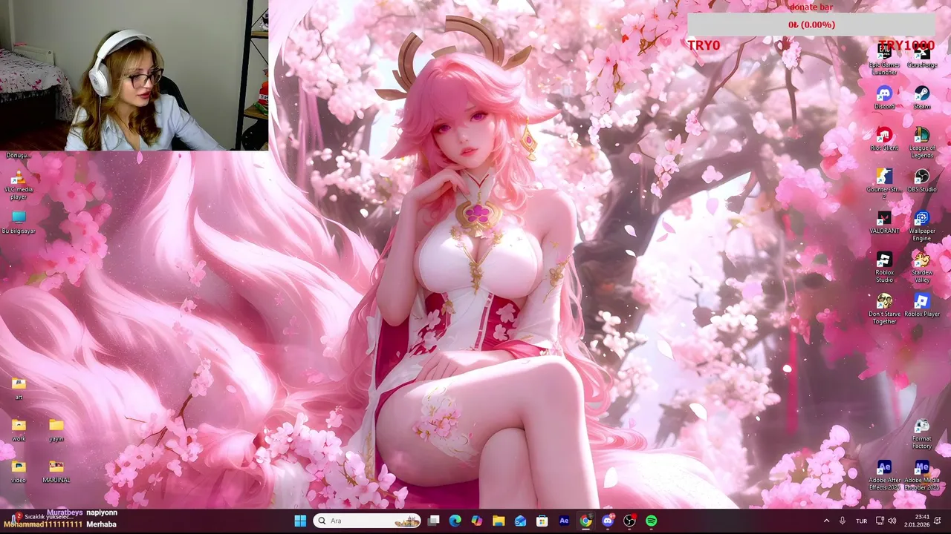Switch to After Effects in the taskbar
Screen dimensions: 951x534
point(564,521)
